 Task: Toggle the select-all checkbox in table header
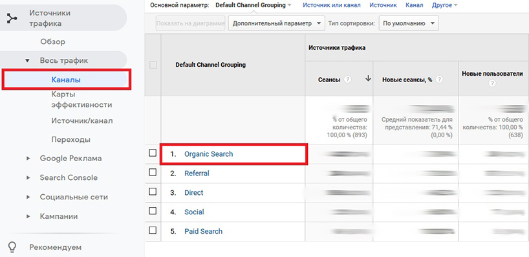pos(153,65)
